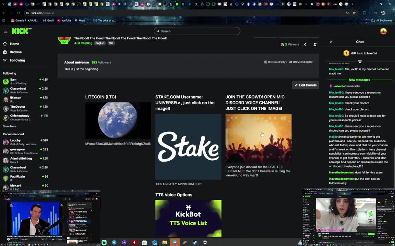The width and height of the screenshot is (395, 246).
Task: Click the user icon beside share
Action: click(x=315, y=44)
